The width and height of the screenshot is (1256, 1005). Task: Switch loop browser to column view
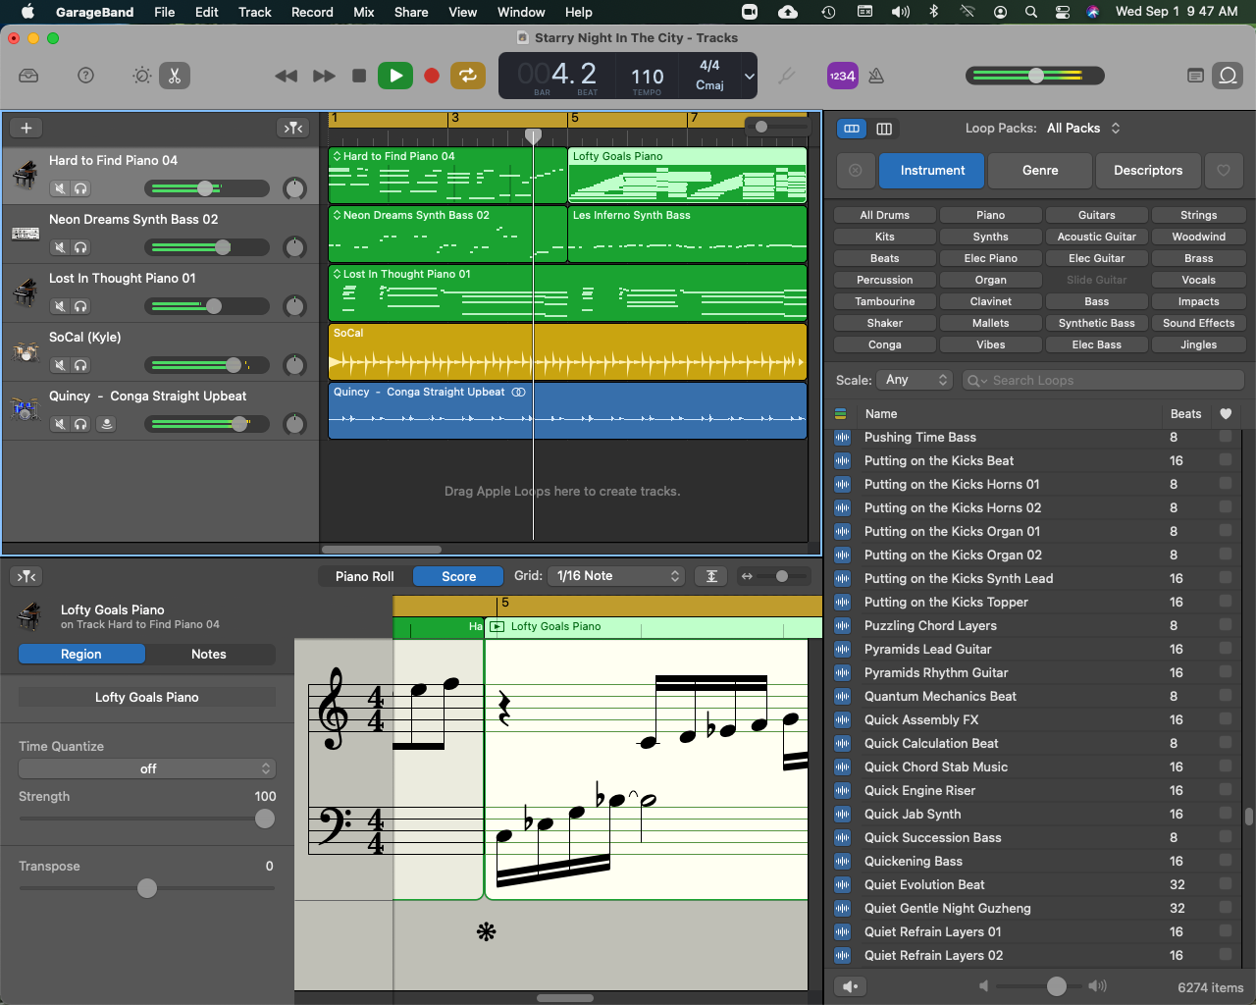pyautogui.click(x=884, y=129)
